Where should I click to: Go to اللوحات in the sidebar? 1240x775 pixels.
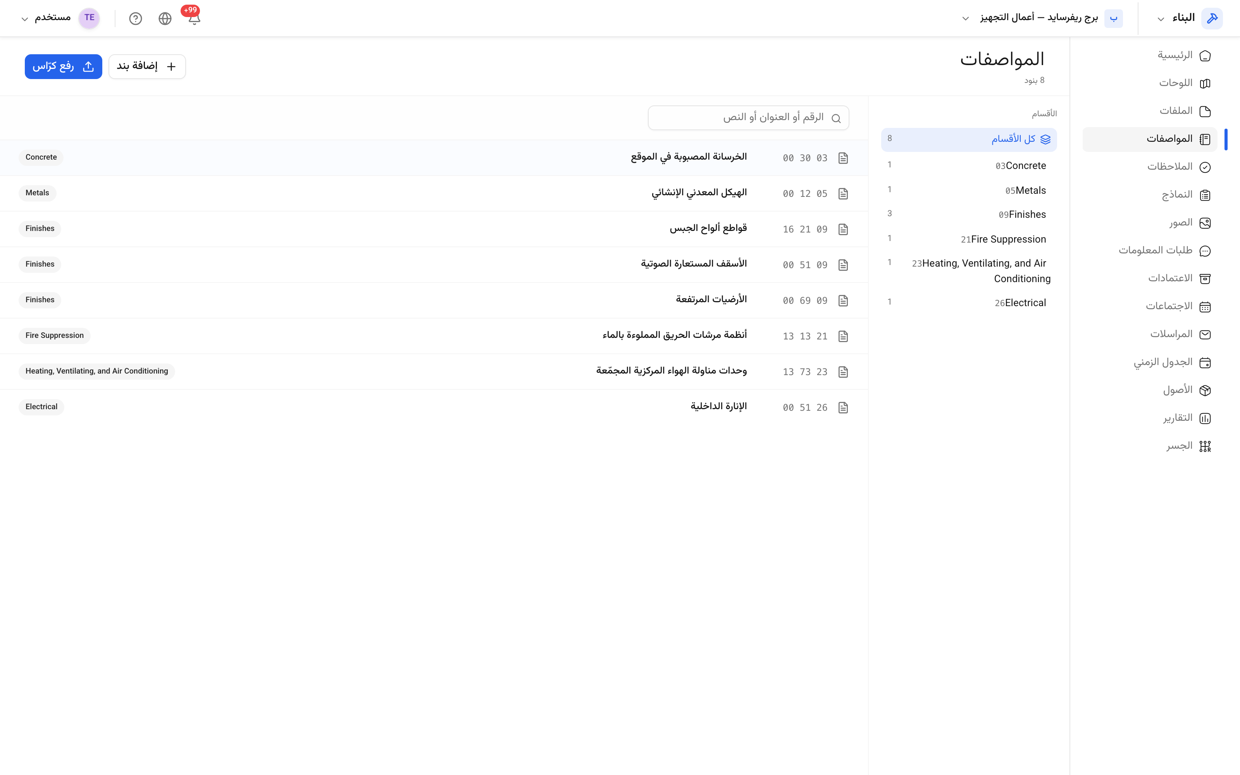1149,83
